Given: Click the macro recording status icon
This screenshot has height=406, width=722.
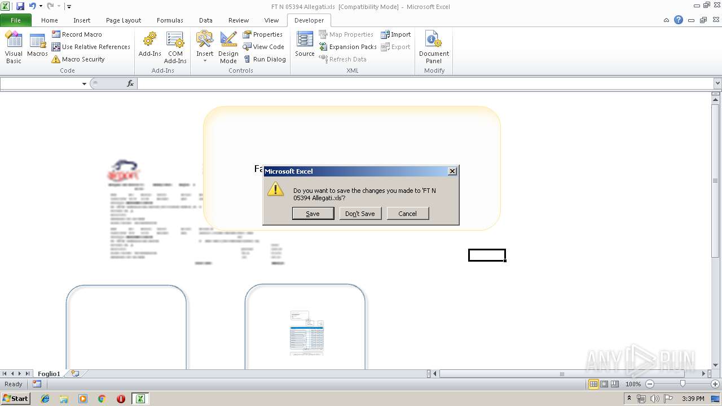Looking at the screenshot, I should point(37,384).
